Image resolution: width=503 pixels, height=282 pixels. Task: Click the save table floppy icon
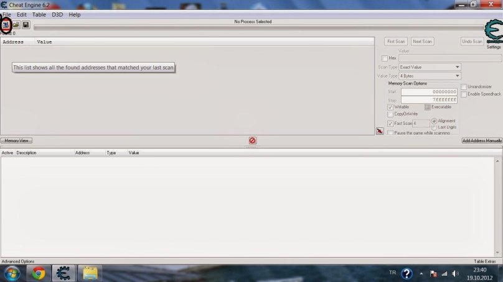pos(26,25)
